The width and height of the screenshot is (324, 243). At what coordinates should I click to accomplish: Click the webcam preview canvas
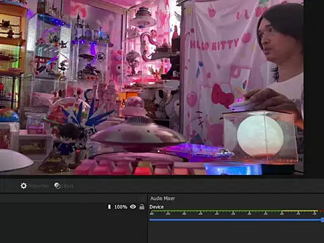(x=152, y=87)
